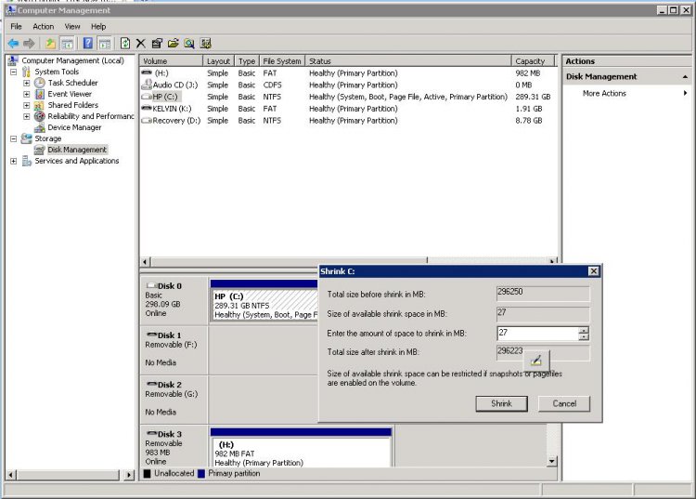
Task: Click the disk view scroll down arrow
Action: point(551,461)
